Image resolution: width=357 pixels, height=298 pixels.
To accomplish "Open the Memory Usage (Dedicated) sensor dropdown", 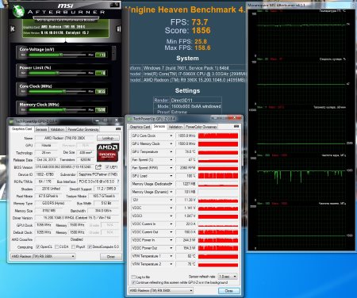I will [x=171, y=184].
